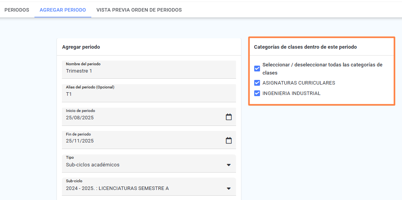Expand the Sub-ciclo dropdown arrow
Viewport: 402px width, 200px height.
coord(229,188)
